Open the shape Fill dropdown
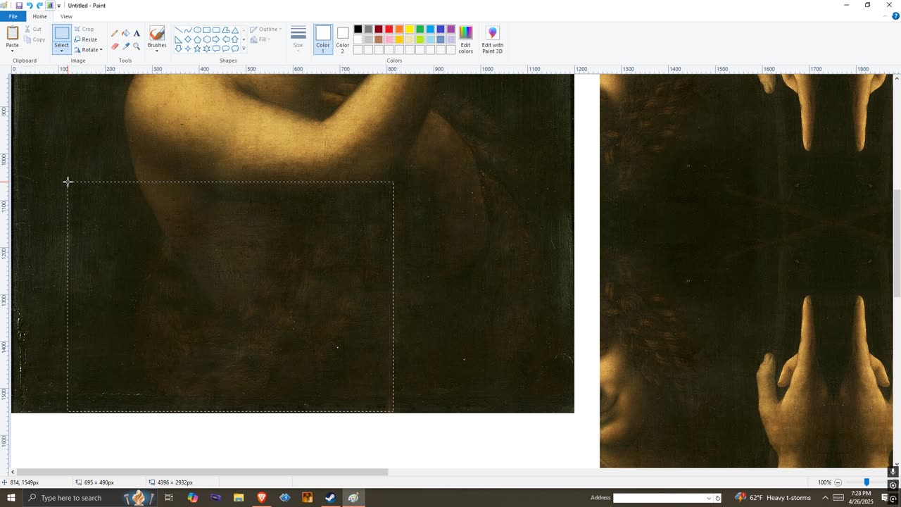 261,39
